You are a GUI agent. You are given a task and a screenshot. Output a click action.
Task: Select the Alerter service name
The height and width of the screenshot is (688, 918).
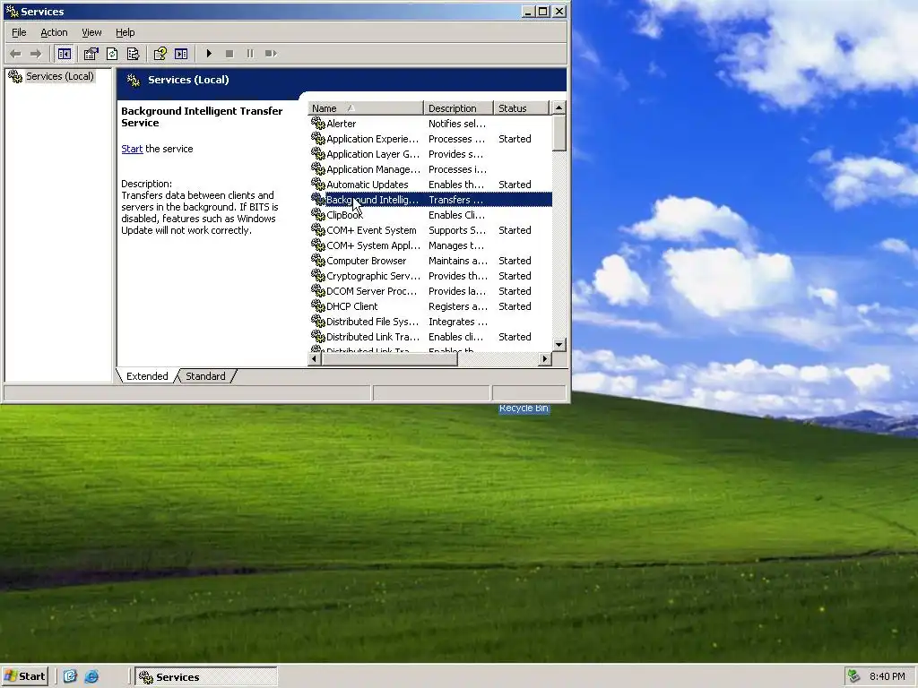tap(342, 124)
